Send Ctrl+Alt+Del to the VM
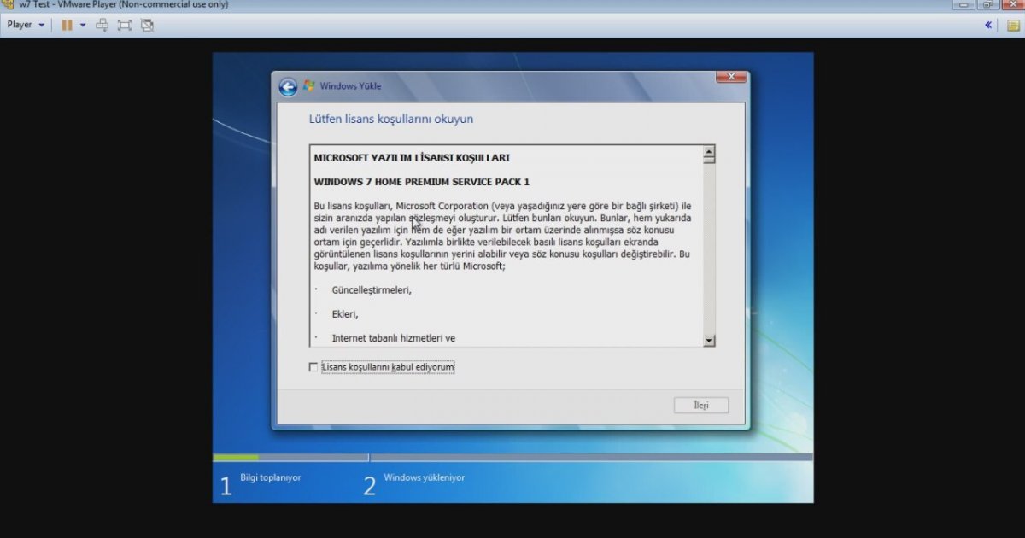The image size is (1025, 538). click(x=102, y=25)
